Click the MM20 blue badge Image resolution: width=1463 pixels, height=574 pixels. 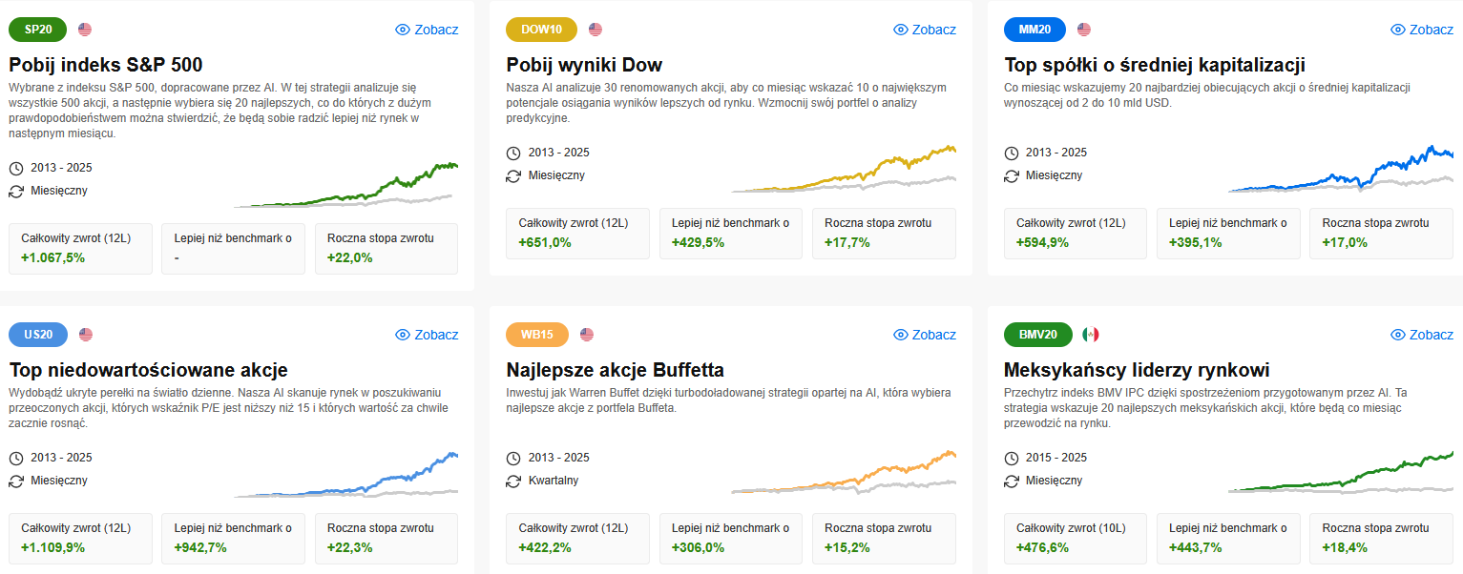click(1035, 30)
